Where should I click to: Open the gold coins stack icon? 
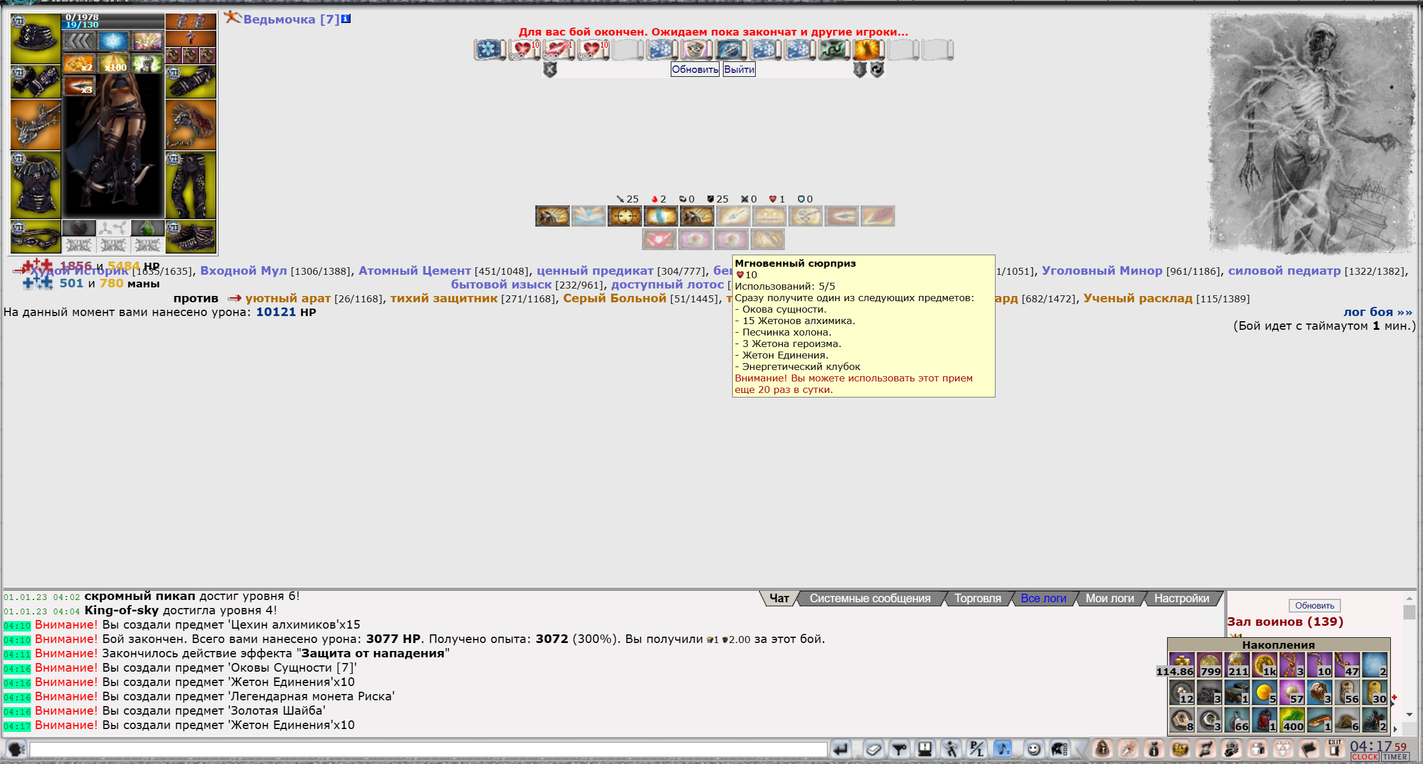1180,749
